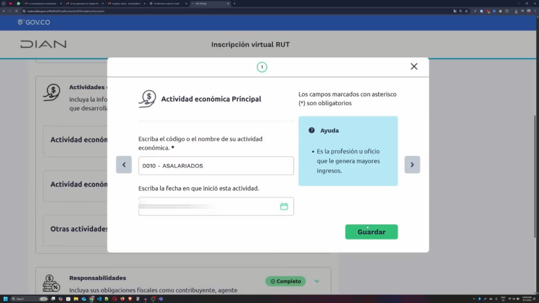Screen dimensions: 539x303
Task: Click the Actividades section money icon
Action: click(52, 93)
